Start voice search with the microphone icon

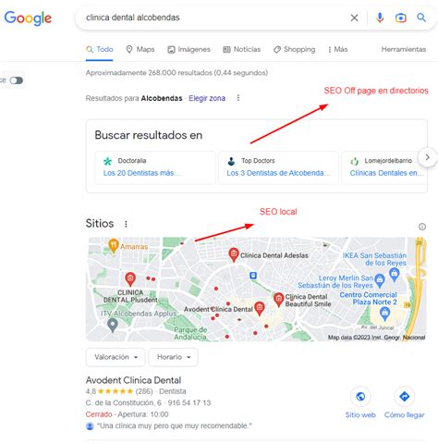(x=380, y=18)
